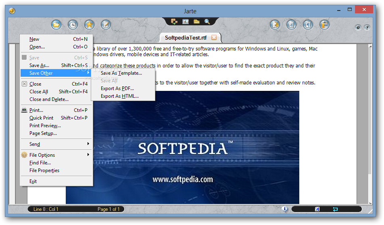384x225 pixels.
Task: Click Line 8 : Col 1 status indicator
Action: 46,209
